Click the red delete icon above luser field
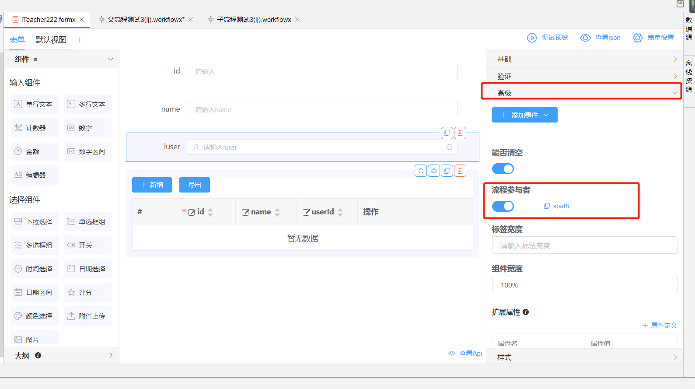695x389 pixels. (x=460, y=133)
